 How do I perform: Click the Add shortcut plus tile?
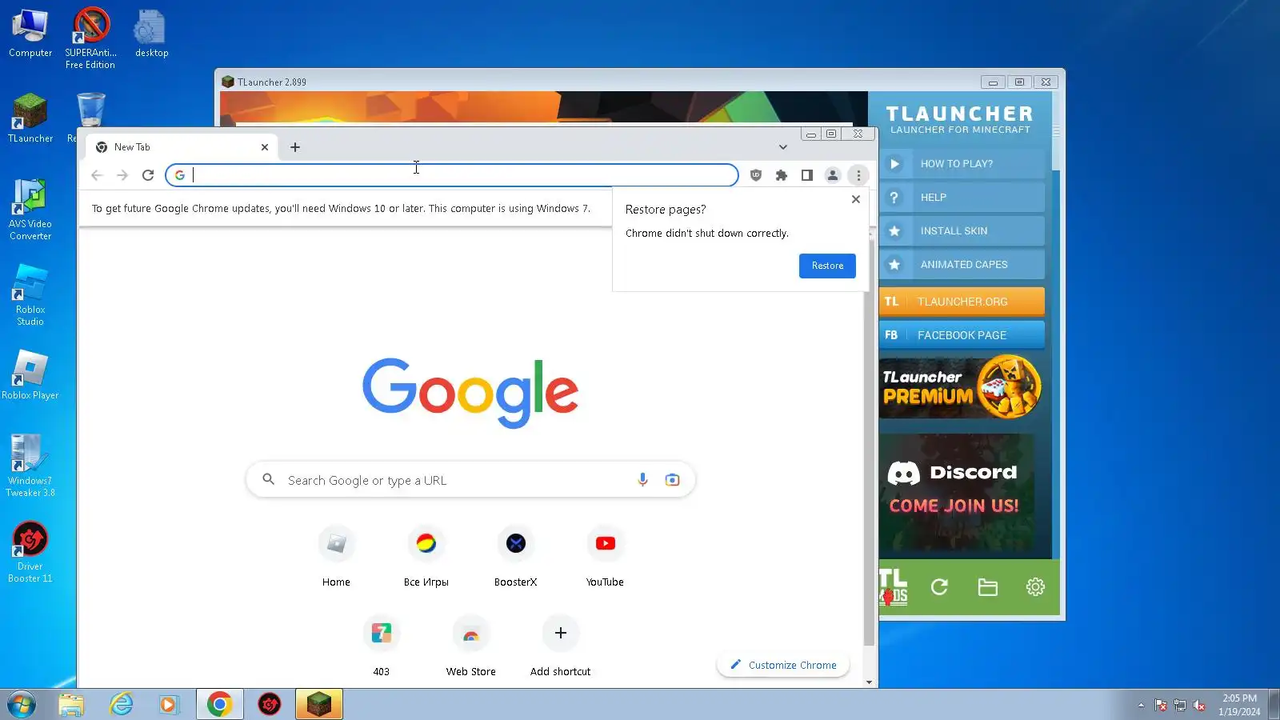561,647
